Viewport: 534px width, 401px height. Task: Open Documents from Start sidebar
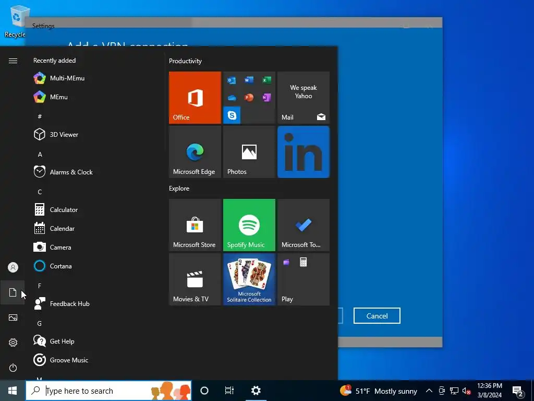coord(13,292)
